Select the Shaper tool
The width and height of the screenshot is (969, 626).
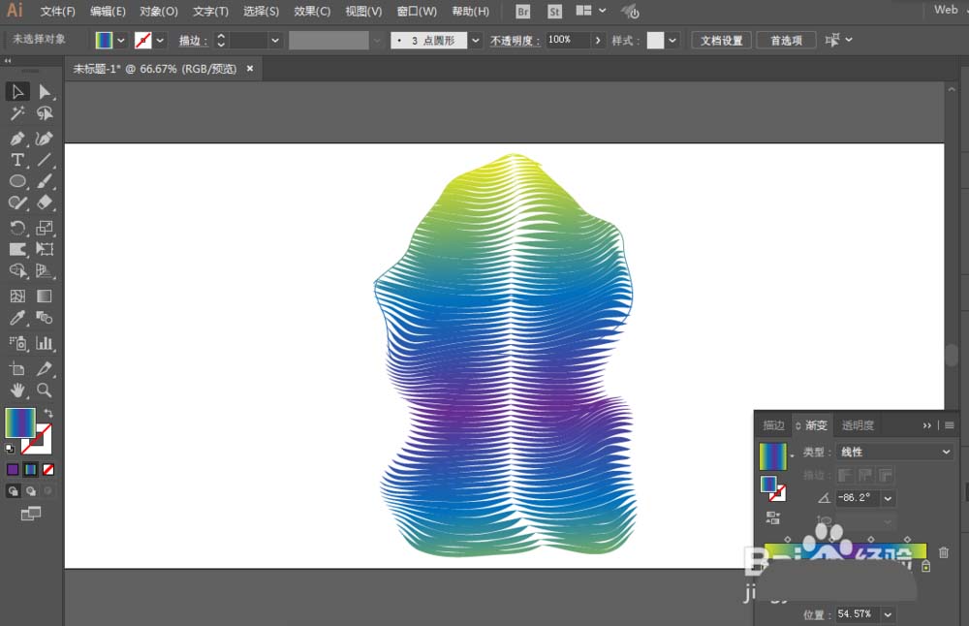pyautogui.click(x=17, y=203)
